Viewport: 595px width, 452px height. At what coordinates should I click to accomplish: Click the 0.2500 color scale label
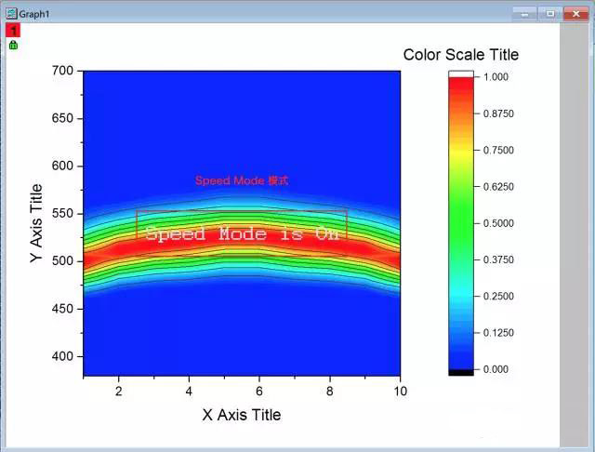coord(498,297)
